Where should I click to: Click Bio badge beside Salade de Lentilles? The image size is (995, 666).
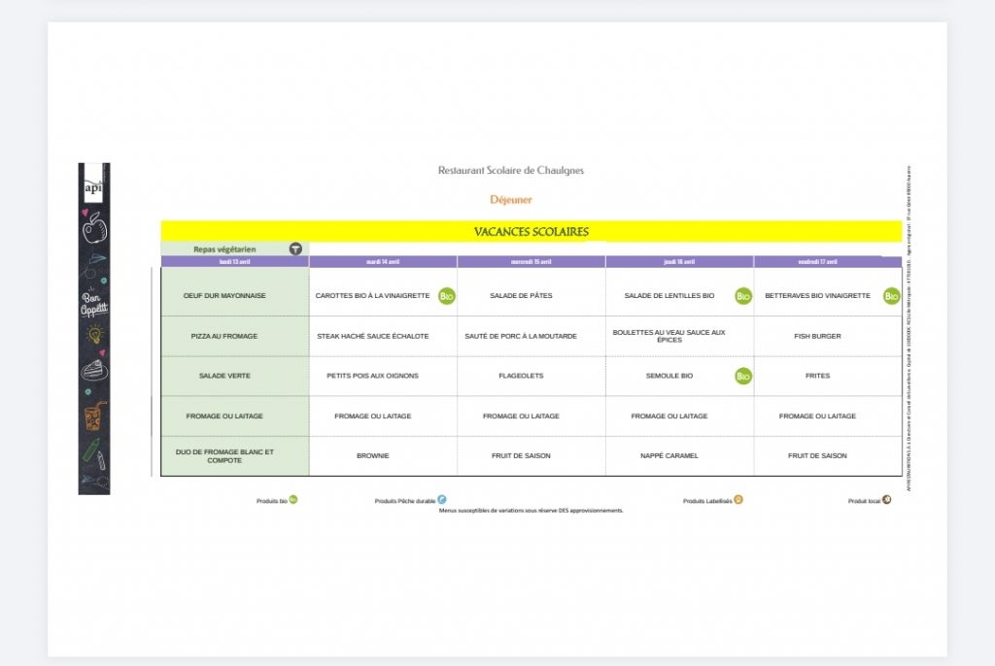tap(743, 296)
